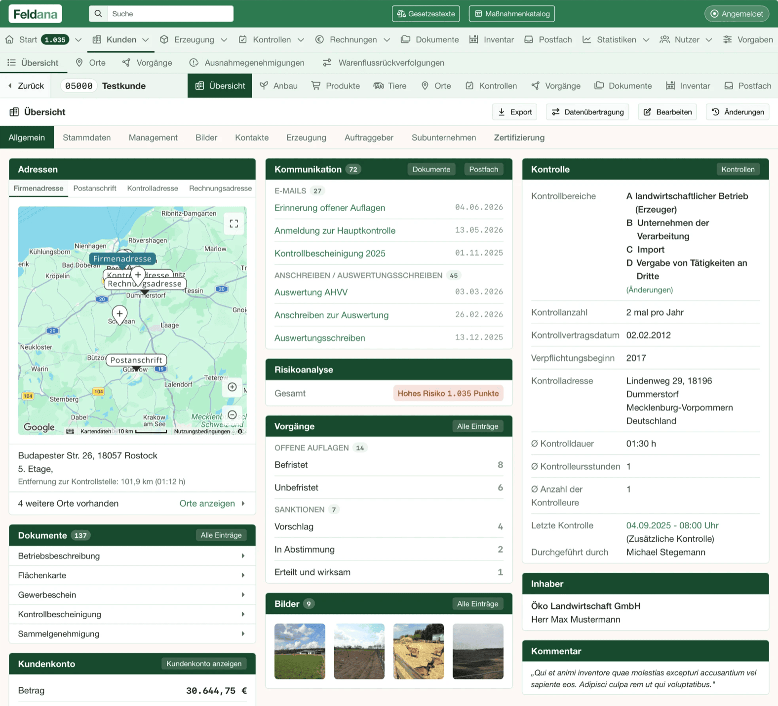This screenshot has width=778, height=706.
Task: Click the Zurück back arrow icon
Action: pos(10,86)
